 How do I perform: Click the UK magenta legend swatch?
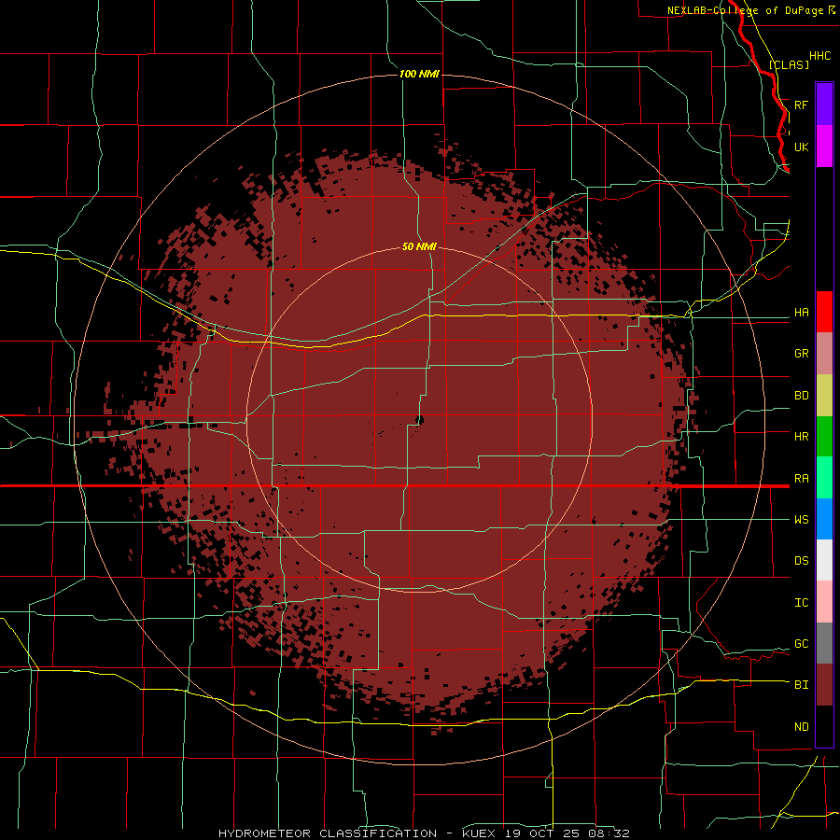point(824,147)
